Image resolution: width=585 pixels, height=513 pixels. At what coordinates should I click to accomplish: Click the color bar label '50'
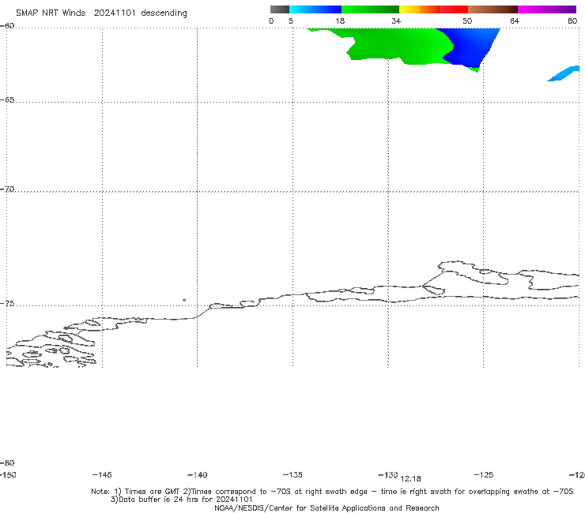(467, 21)
